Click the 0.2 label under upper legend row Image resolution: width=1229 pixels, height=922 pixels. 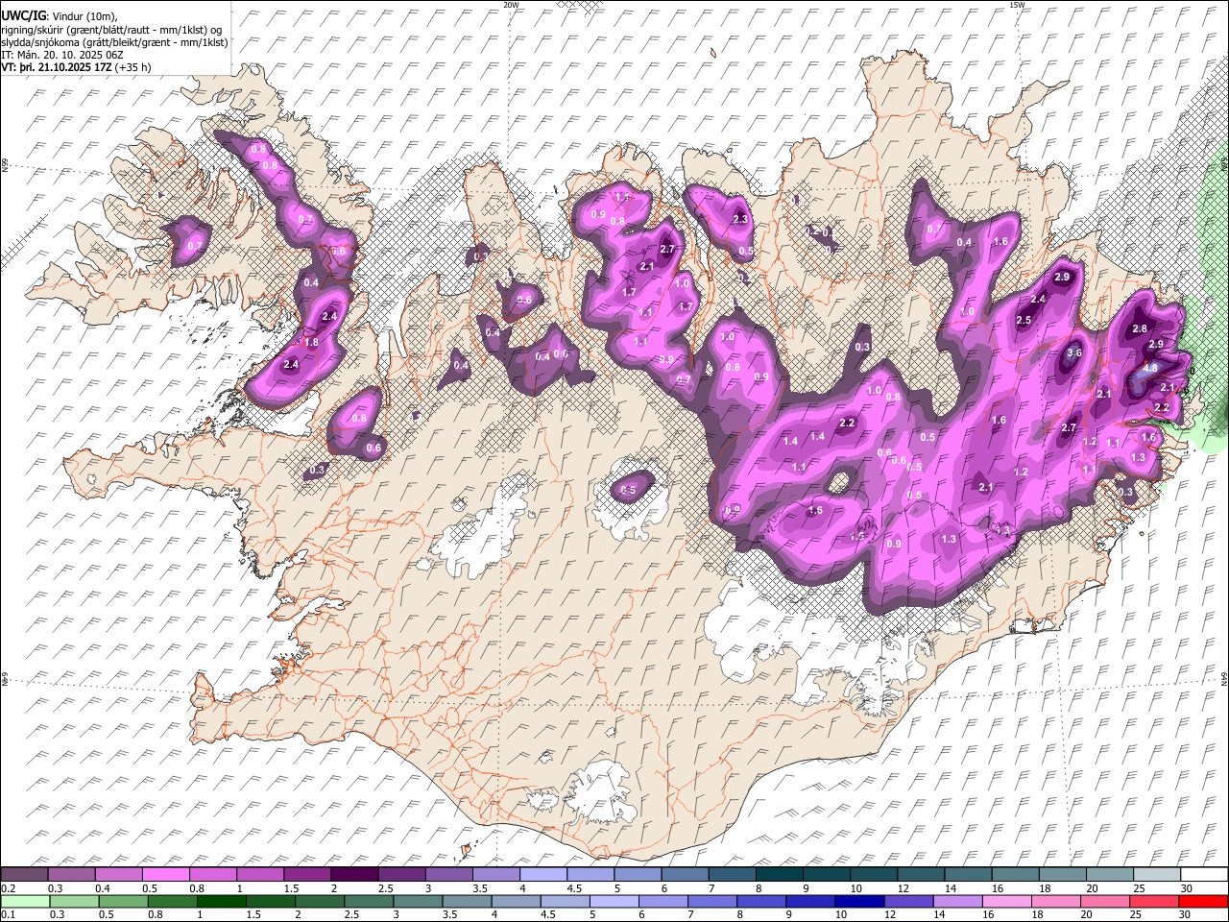tap(8, 888)
